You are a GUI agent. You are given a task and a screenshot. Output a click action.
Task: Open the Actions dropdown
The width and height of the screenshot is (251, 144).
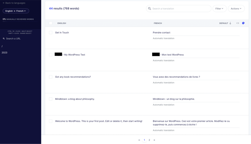pyautogui.click(x=236, y=8)
